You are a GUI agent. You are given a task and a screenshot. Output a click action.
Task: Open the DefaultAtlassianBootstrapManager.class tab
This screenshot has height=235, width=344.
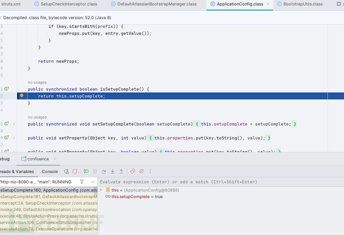[154, 4]
